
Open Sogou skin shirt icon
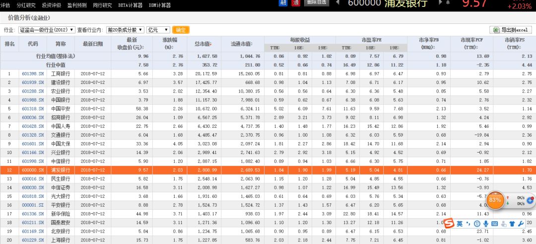512,224
